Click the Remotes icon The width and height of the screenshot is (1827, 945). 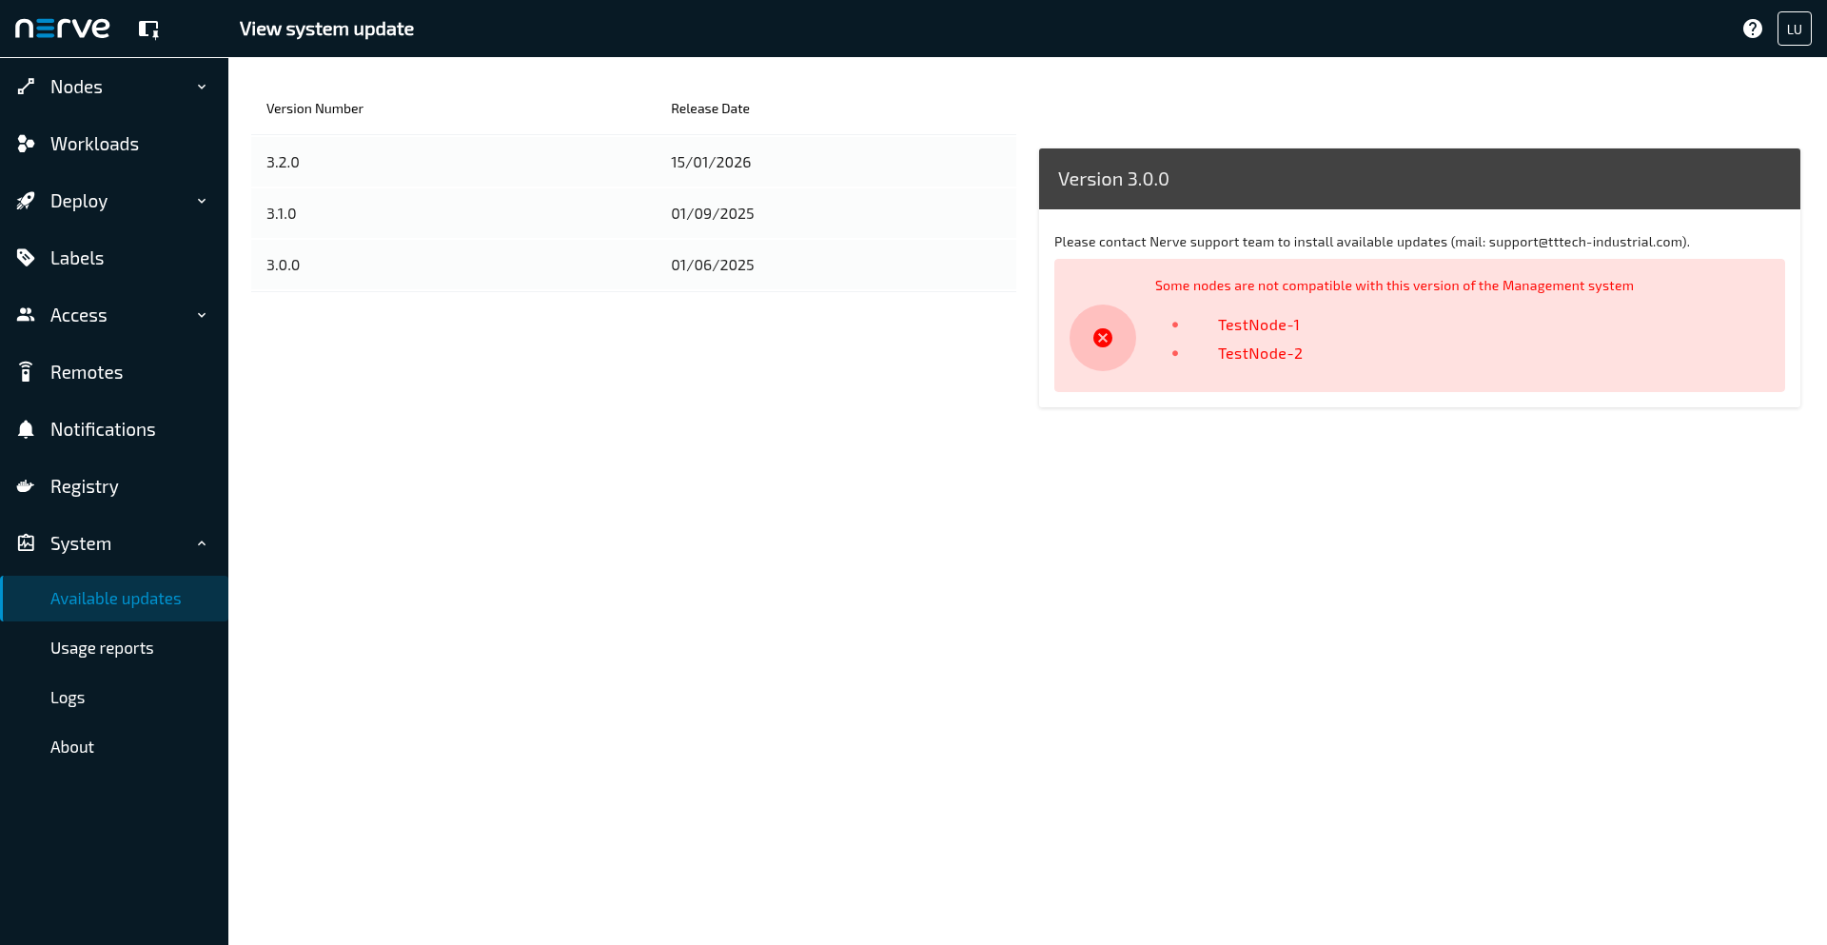[26, 372]
